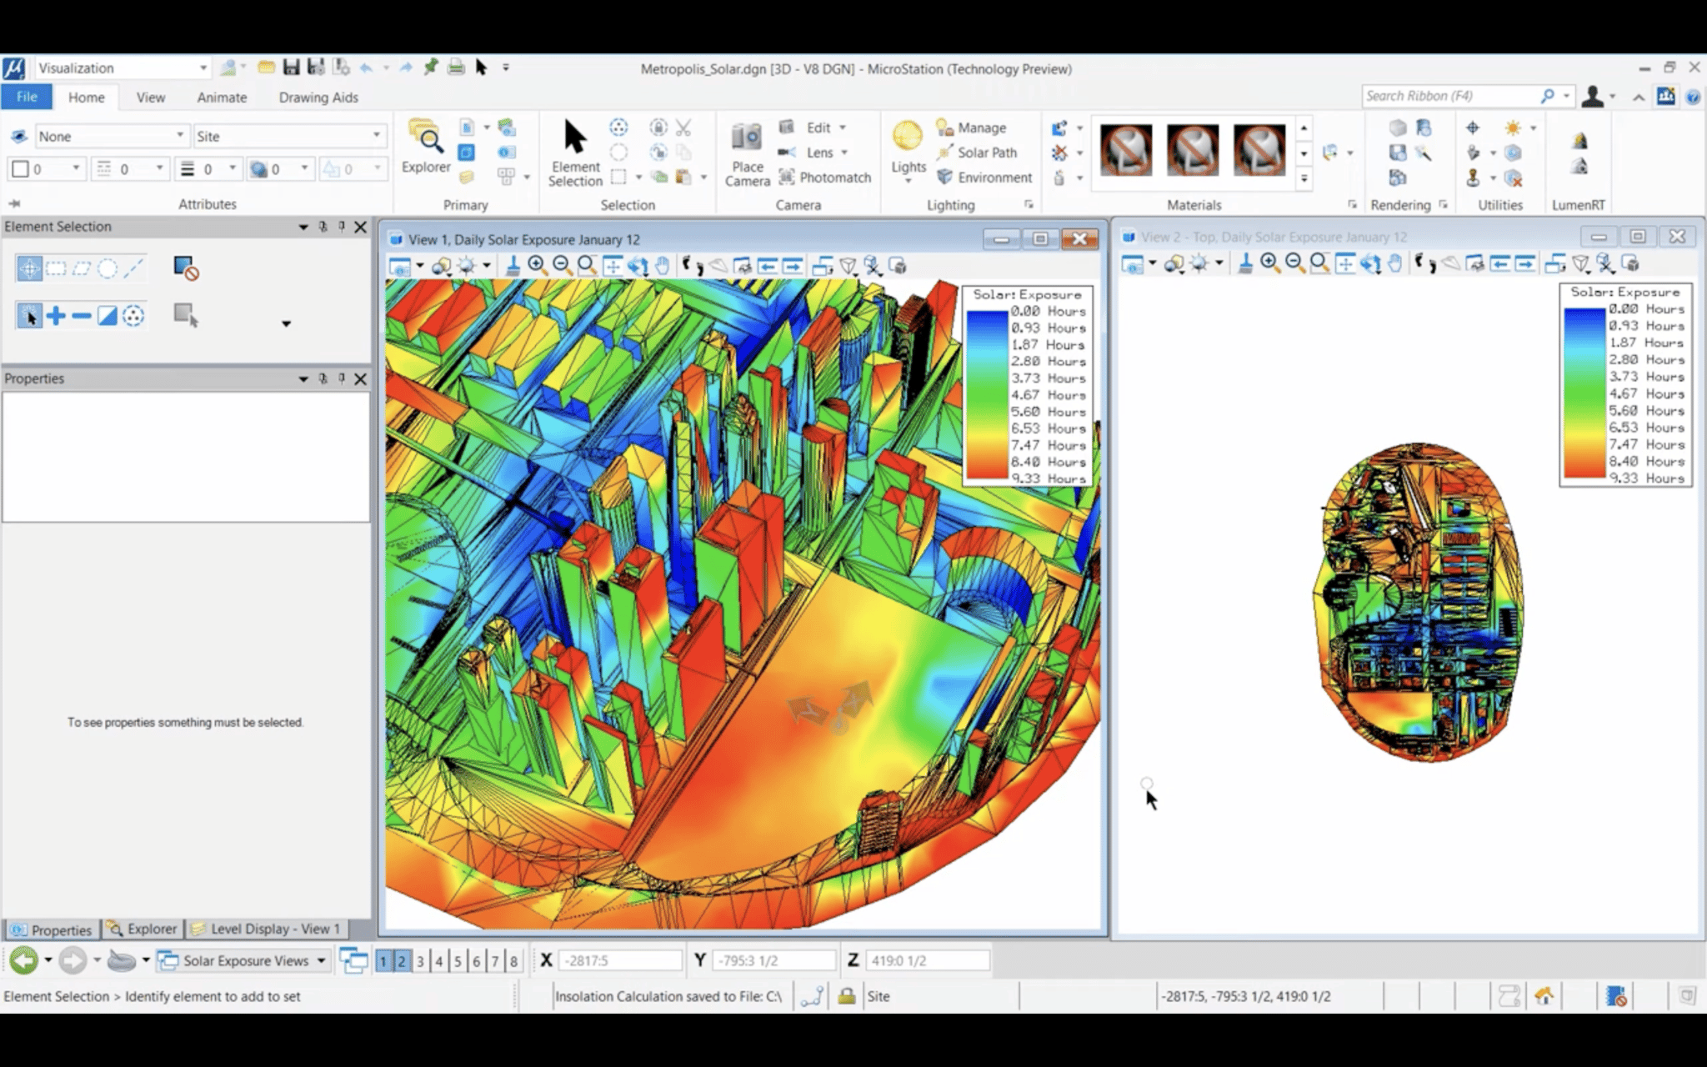
Task: Toggle the lock icon in the status bar
Action: 846,996
